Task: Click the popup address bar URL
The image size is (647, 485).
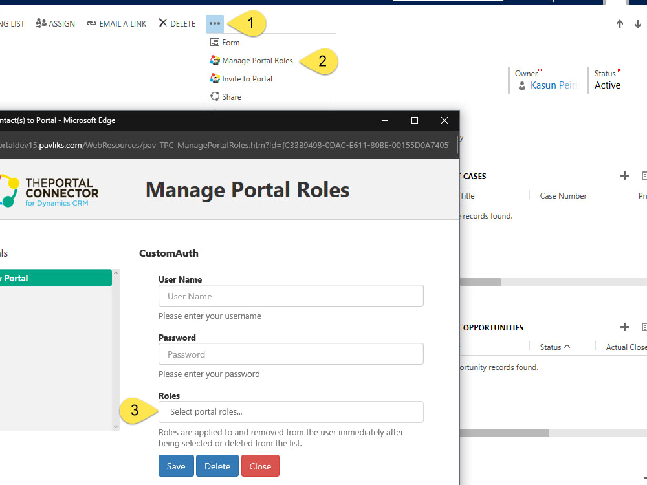Action: point(224,145)
